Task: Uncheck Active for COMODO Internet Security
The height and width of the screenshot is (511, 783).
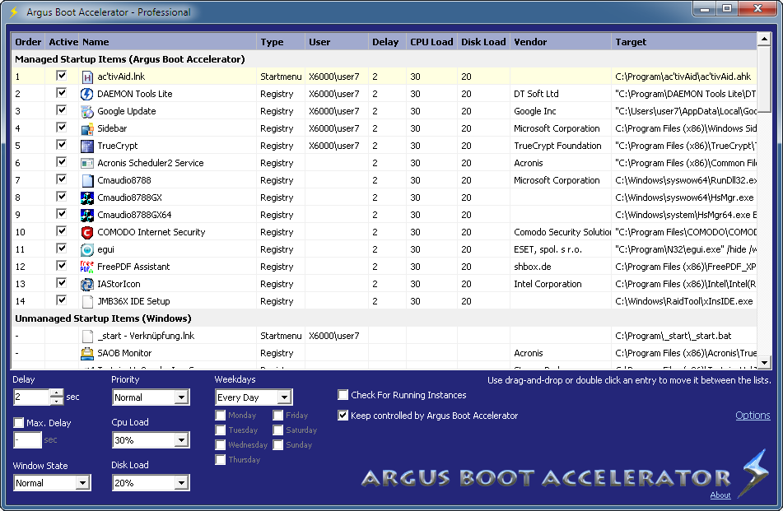Action: 62,231
